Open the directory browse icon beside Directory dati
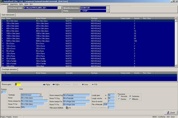178x118 pixels. coord(60,8)
